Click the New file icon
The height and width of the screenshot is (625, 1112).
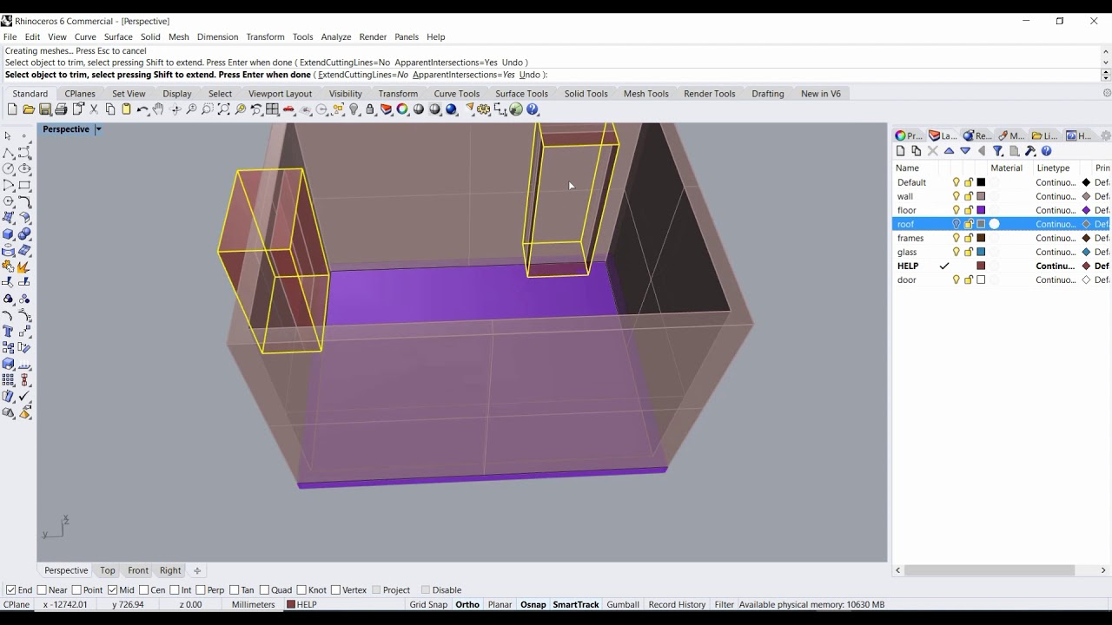pyautogui.click(x=12, y=109)
